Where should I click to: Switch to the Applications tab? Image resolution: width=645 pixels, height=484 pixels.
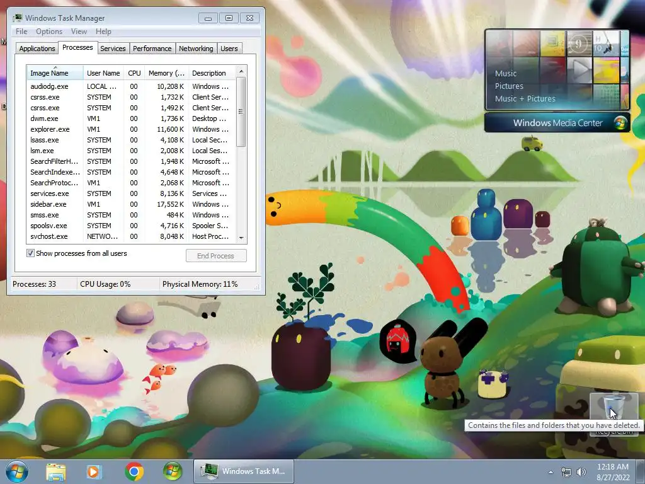click(x=37, y=49)
